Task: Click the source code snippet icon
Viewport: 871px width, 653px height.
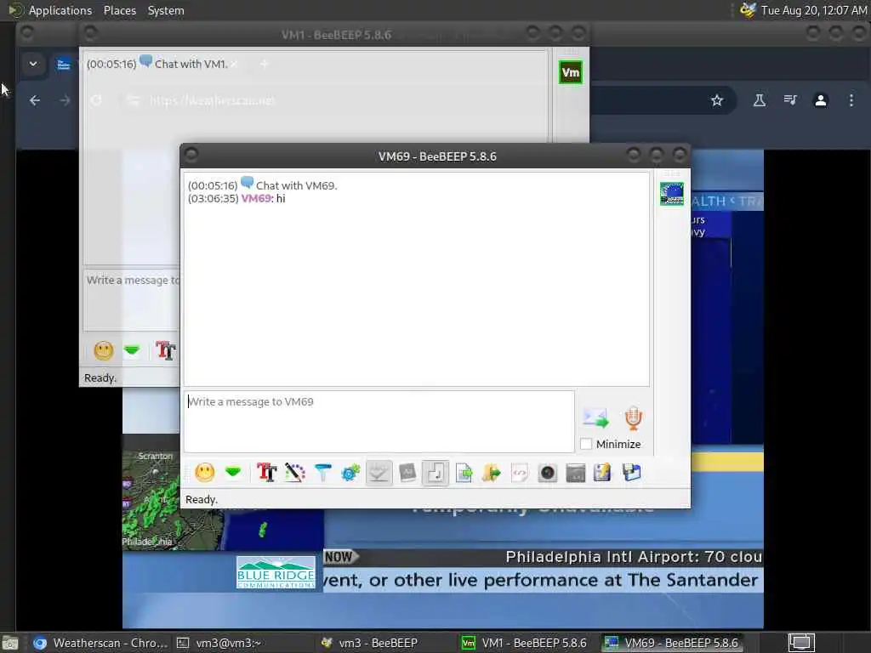Action: coord(520,473)
